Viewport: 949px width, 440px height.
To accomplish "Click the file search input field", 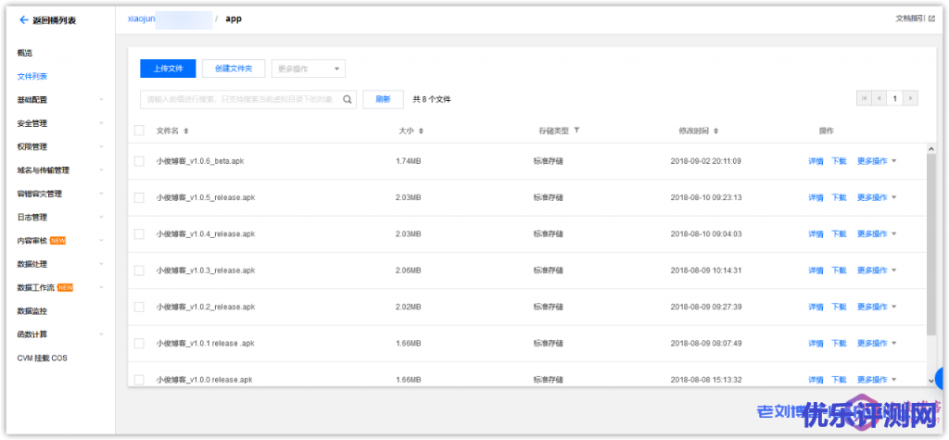I will coord(241,99).
